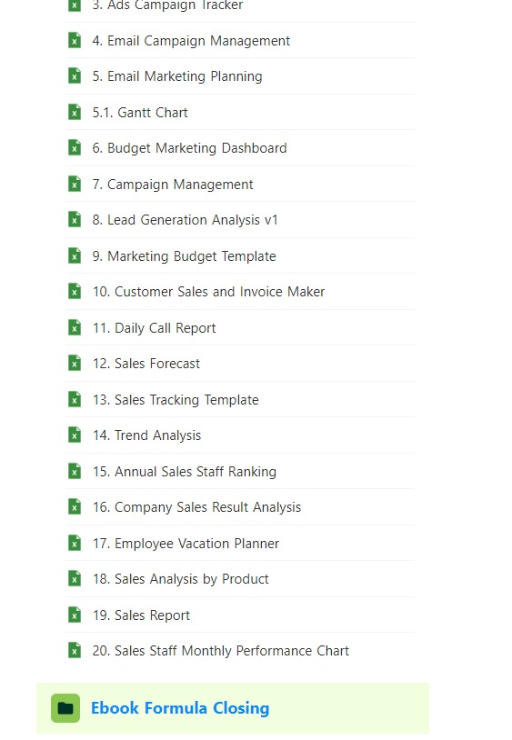
Task: Open Sales Staff Monthly Performance Chart
Action: (221, 651)
